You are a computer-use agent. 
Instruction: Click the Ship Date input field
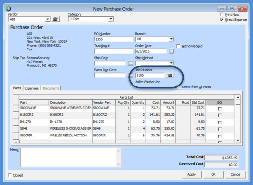[x=110, y=63]
